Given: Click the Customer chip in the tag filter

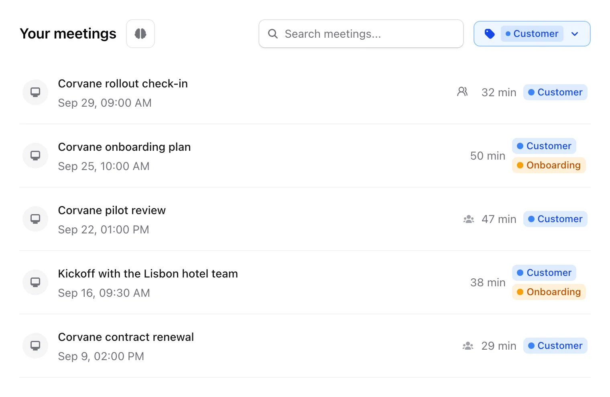Looking at the screenshot, I should [532, 34].
